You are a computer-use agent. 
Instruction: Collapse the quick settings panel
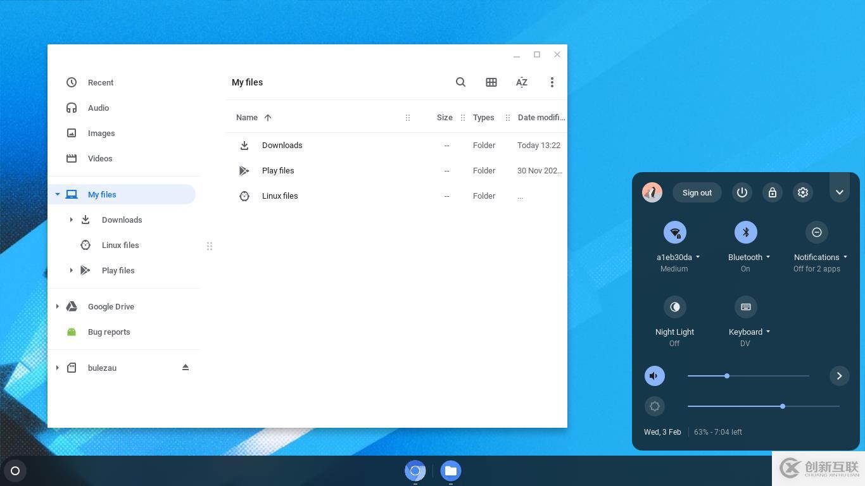(x=840, y=192)
